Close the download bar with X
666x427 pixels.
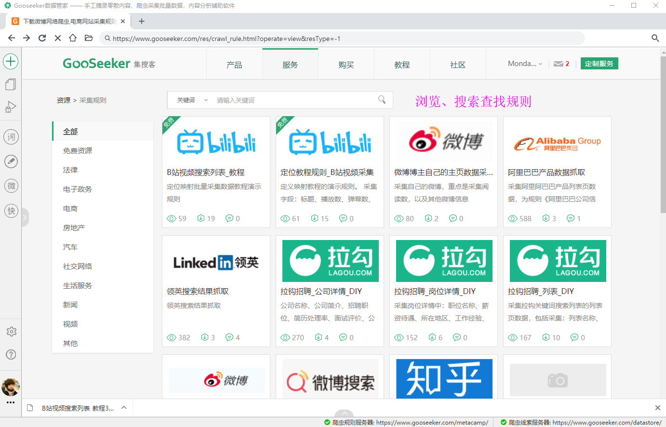[658, 408]
